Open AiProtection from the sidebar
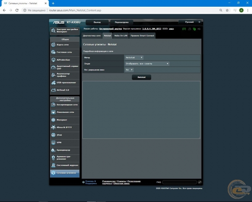The height and width of the screenshot is (202, 252). click(x=65, y=60)
